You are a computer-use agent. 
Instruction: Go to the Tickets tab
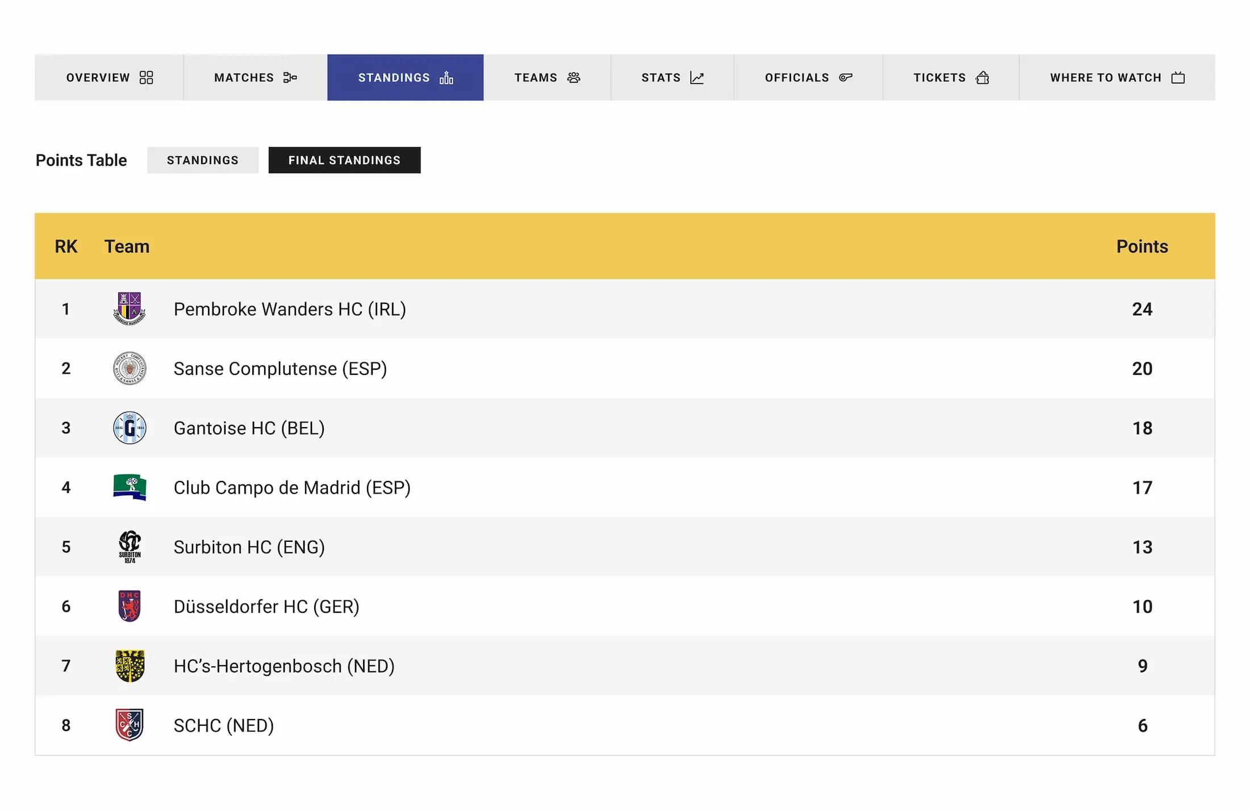tap(951, 78)
